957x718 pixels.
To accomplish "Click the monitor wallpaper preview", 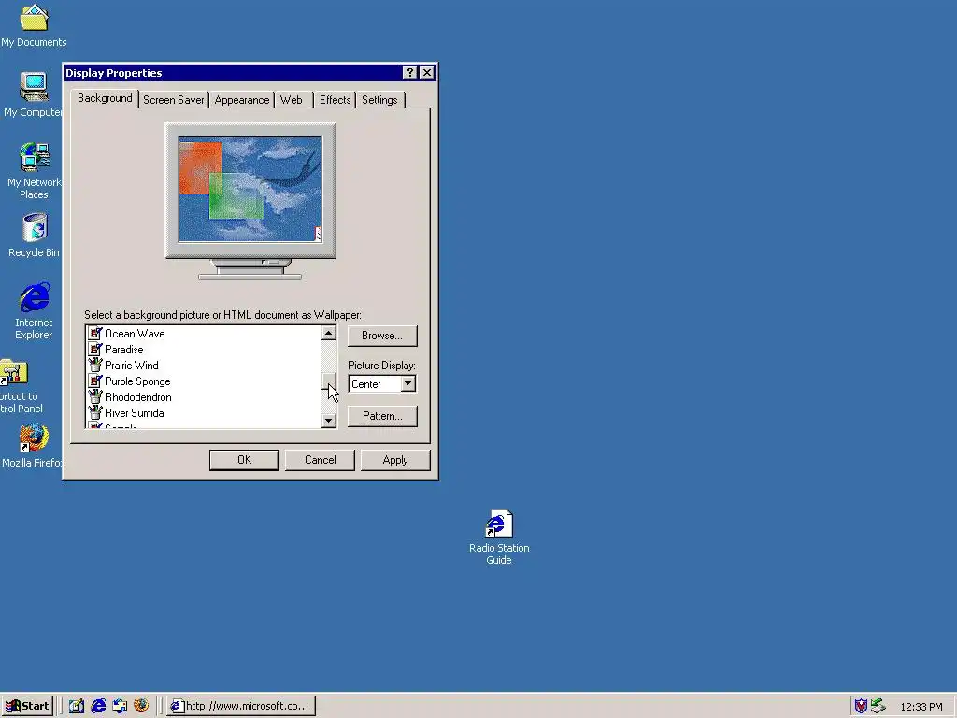I will 250,189.
